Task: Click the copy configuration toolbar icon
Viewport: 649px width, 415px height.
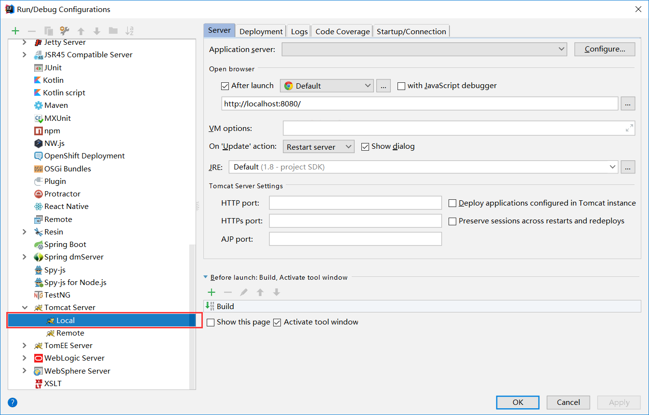Action: tap(48, 31)
